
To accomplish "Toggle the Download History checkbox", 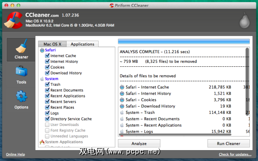I will 47,73.
